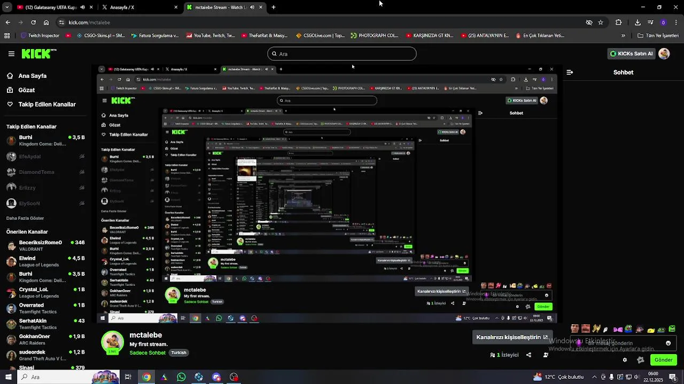Open the Chrome three-dot menu
This screenshot has height=384, width=684.
pyautogui.click(x=676, y=22)
